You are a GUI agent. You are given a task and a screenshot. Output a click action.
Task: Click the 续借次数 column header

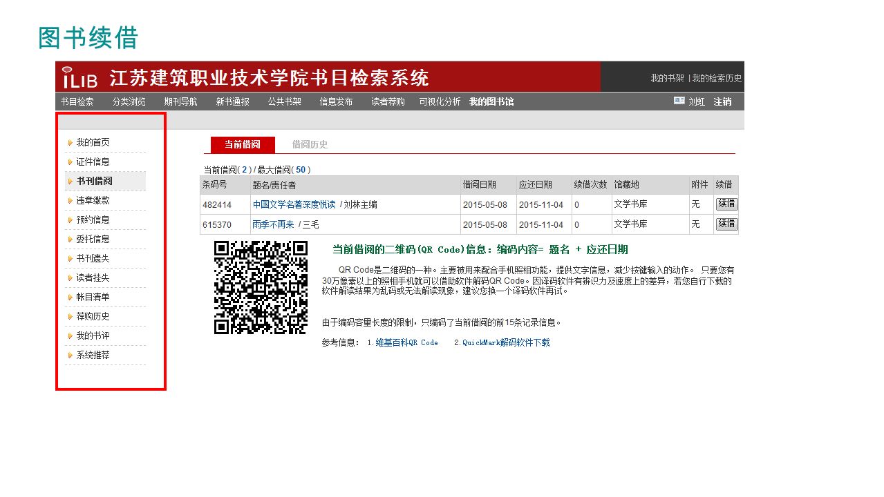[591, 185]
